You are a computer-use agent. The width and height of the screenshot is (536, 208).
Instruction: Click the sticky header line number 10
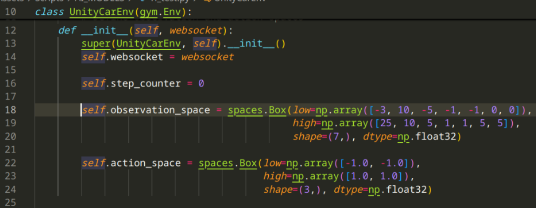[11, 11]
